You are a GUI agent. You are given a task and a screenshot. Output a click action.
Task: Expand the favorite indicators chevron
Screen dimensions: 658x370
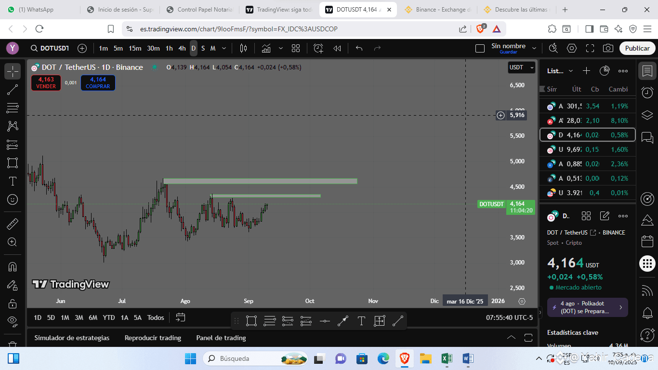(281, 48)
